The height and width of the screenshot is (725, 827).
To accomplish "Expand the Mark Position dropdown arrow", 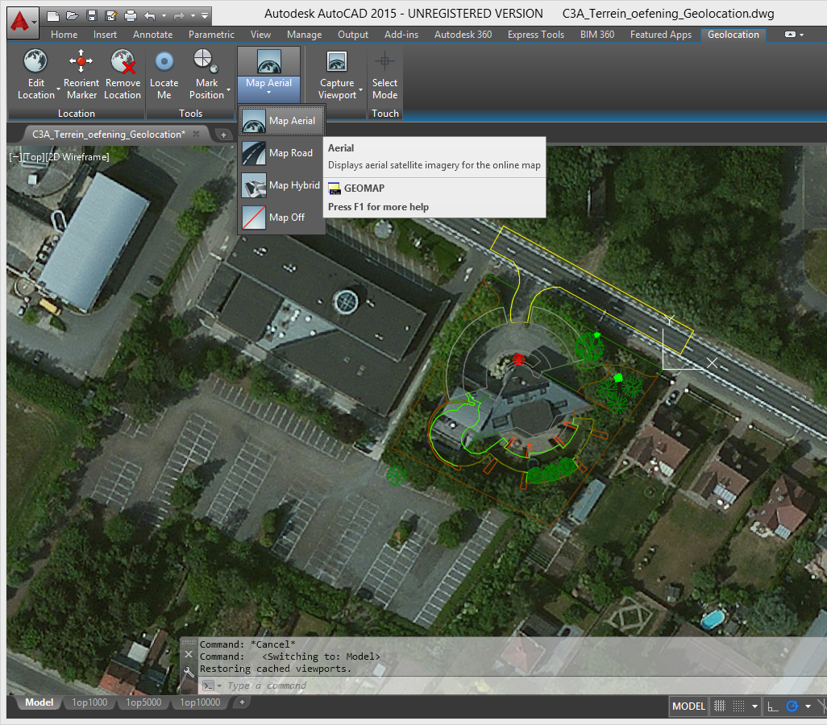I will 228,89.
